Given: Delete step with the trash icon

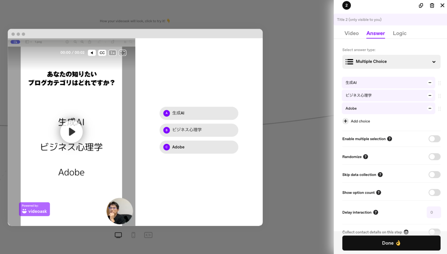Looking at the screenshot, I should tap(432, 5).
